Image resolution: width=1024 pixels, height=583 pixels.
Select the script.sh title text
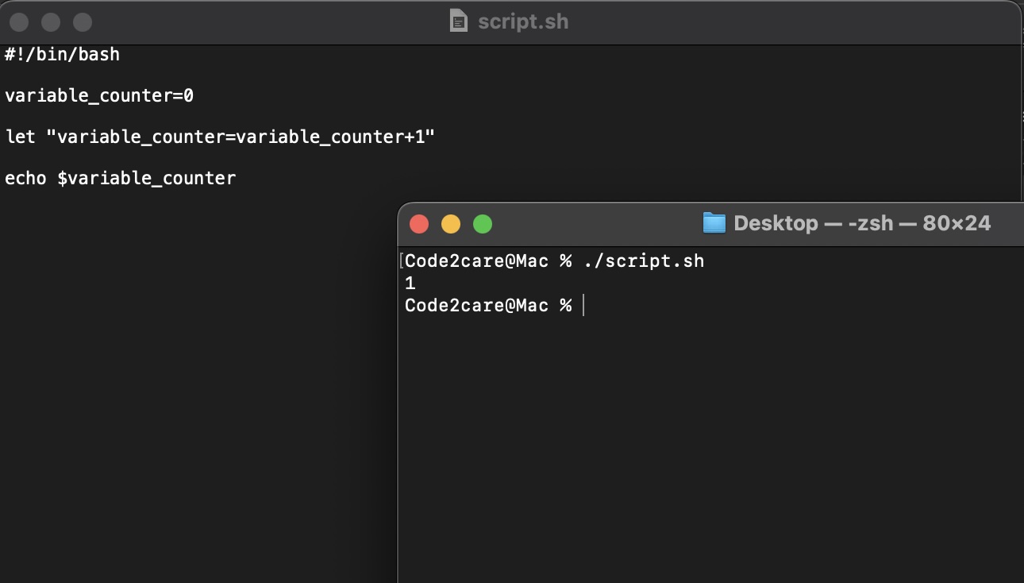pos(522,21)
